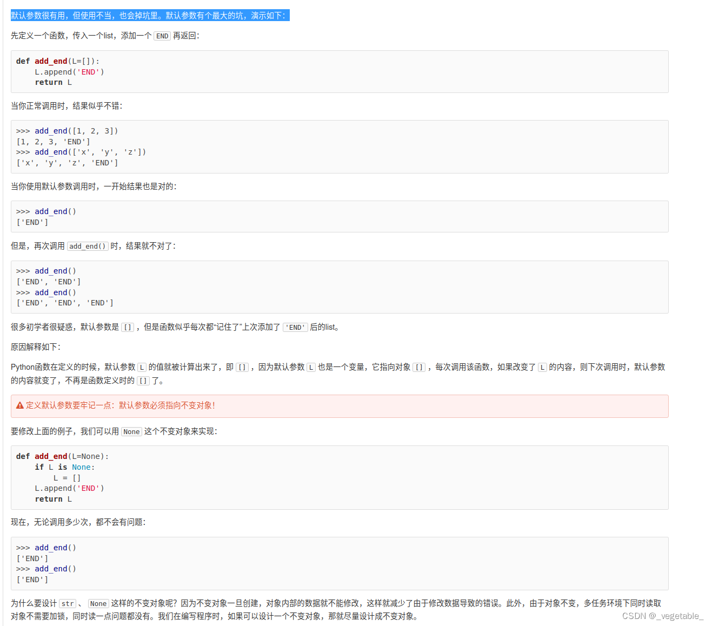Click the final line starting with 对象不需要加锁
Screen dimensions: 712x626
tap(214, 616)
